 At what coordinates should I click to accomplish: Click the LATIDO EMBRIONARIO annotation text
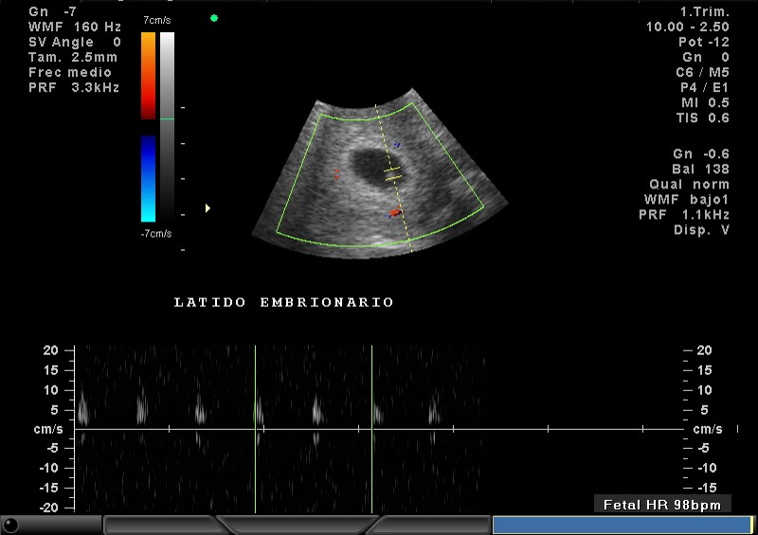284,303
